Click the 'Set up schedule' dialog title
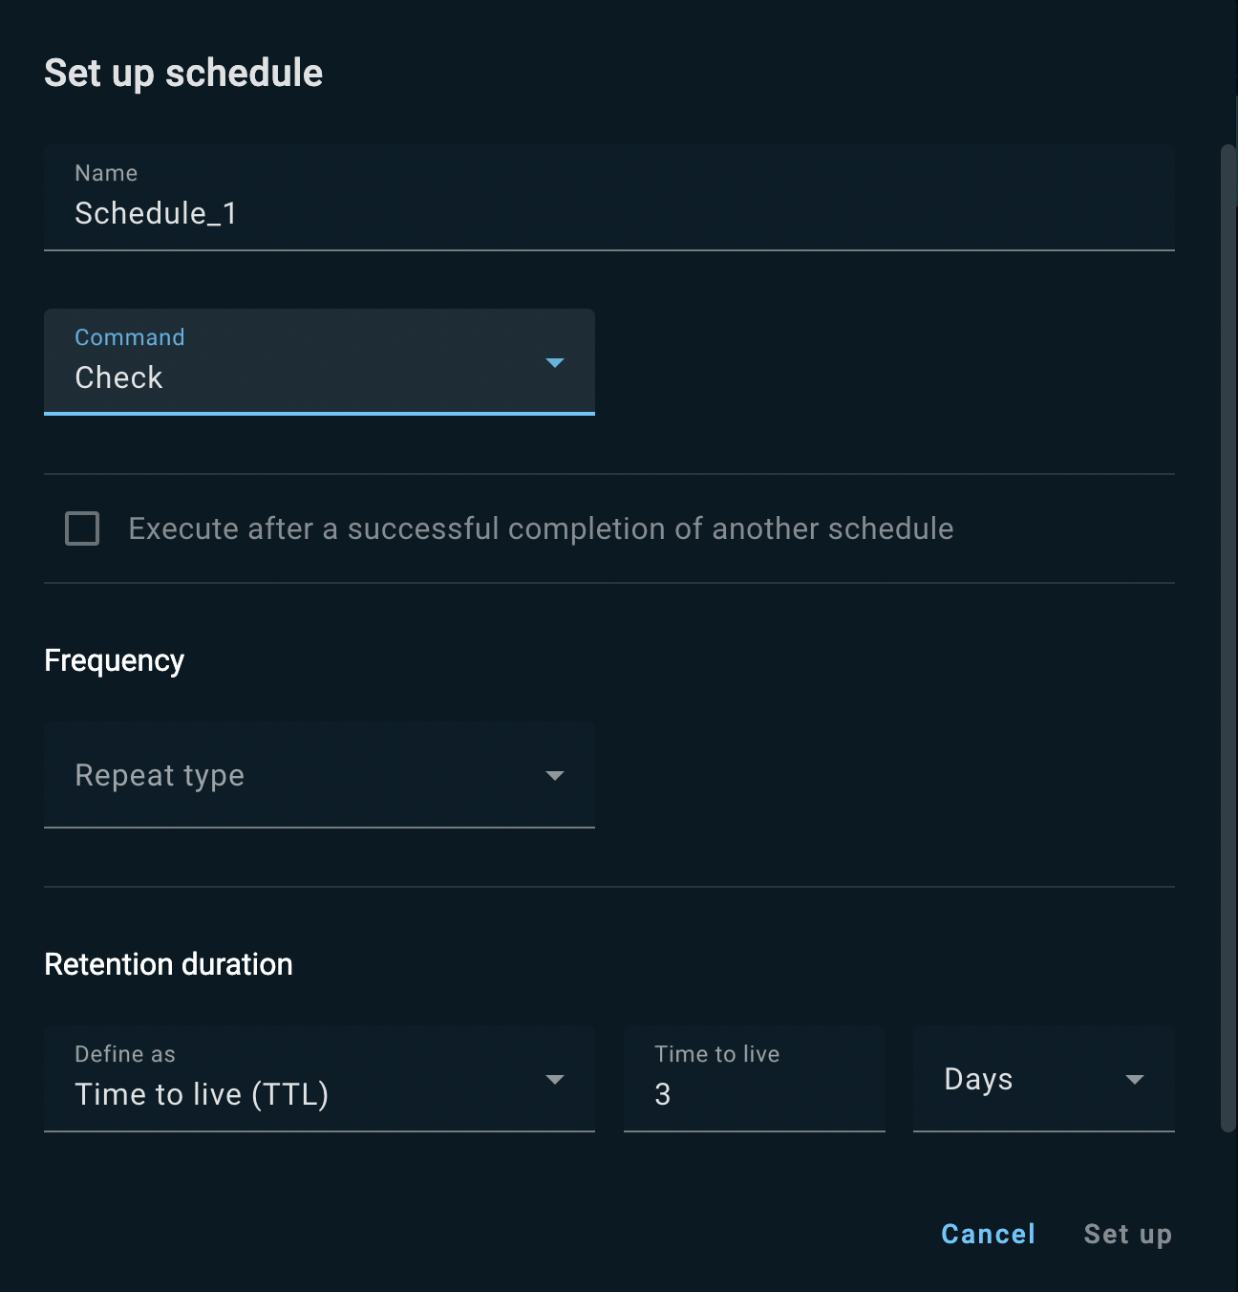This screenshot has width=1238, height=1292. coord(183,74)
